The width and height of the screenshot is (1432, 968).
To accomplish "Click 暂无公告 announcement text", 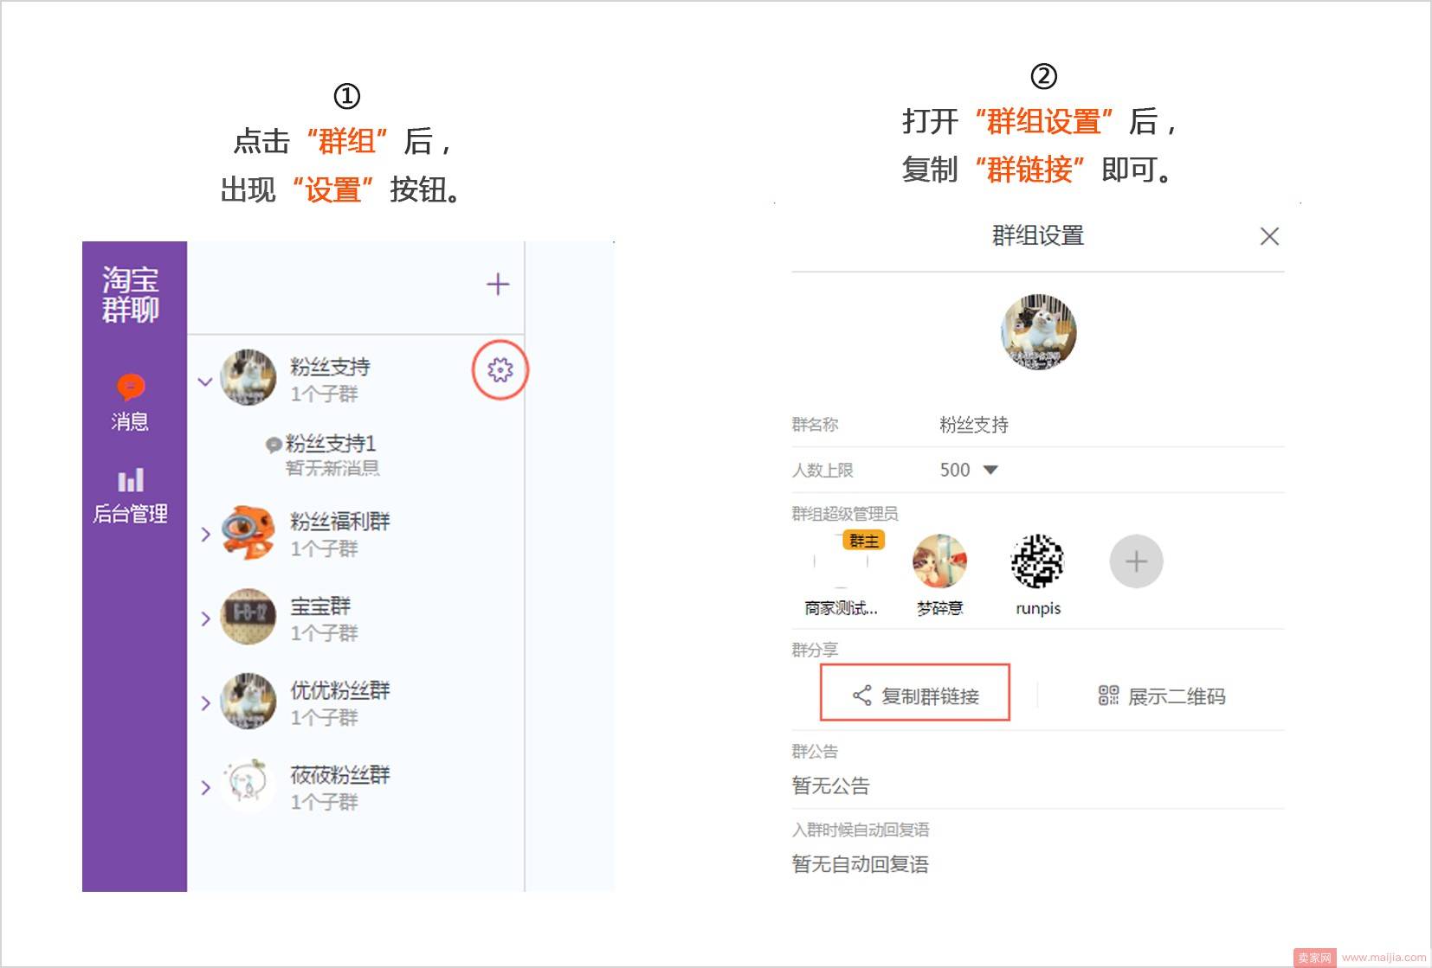I will (x=830, y=785).
